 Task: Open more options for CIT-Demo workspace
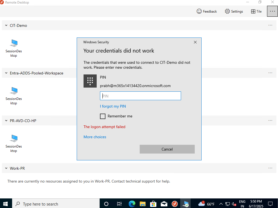point(270,25)
